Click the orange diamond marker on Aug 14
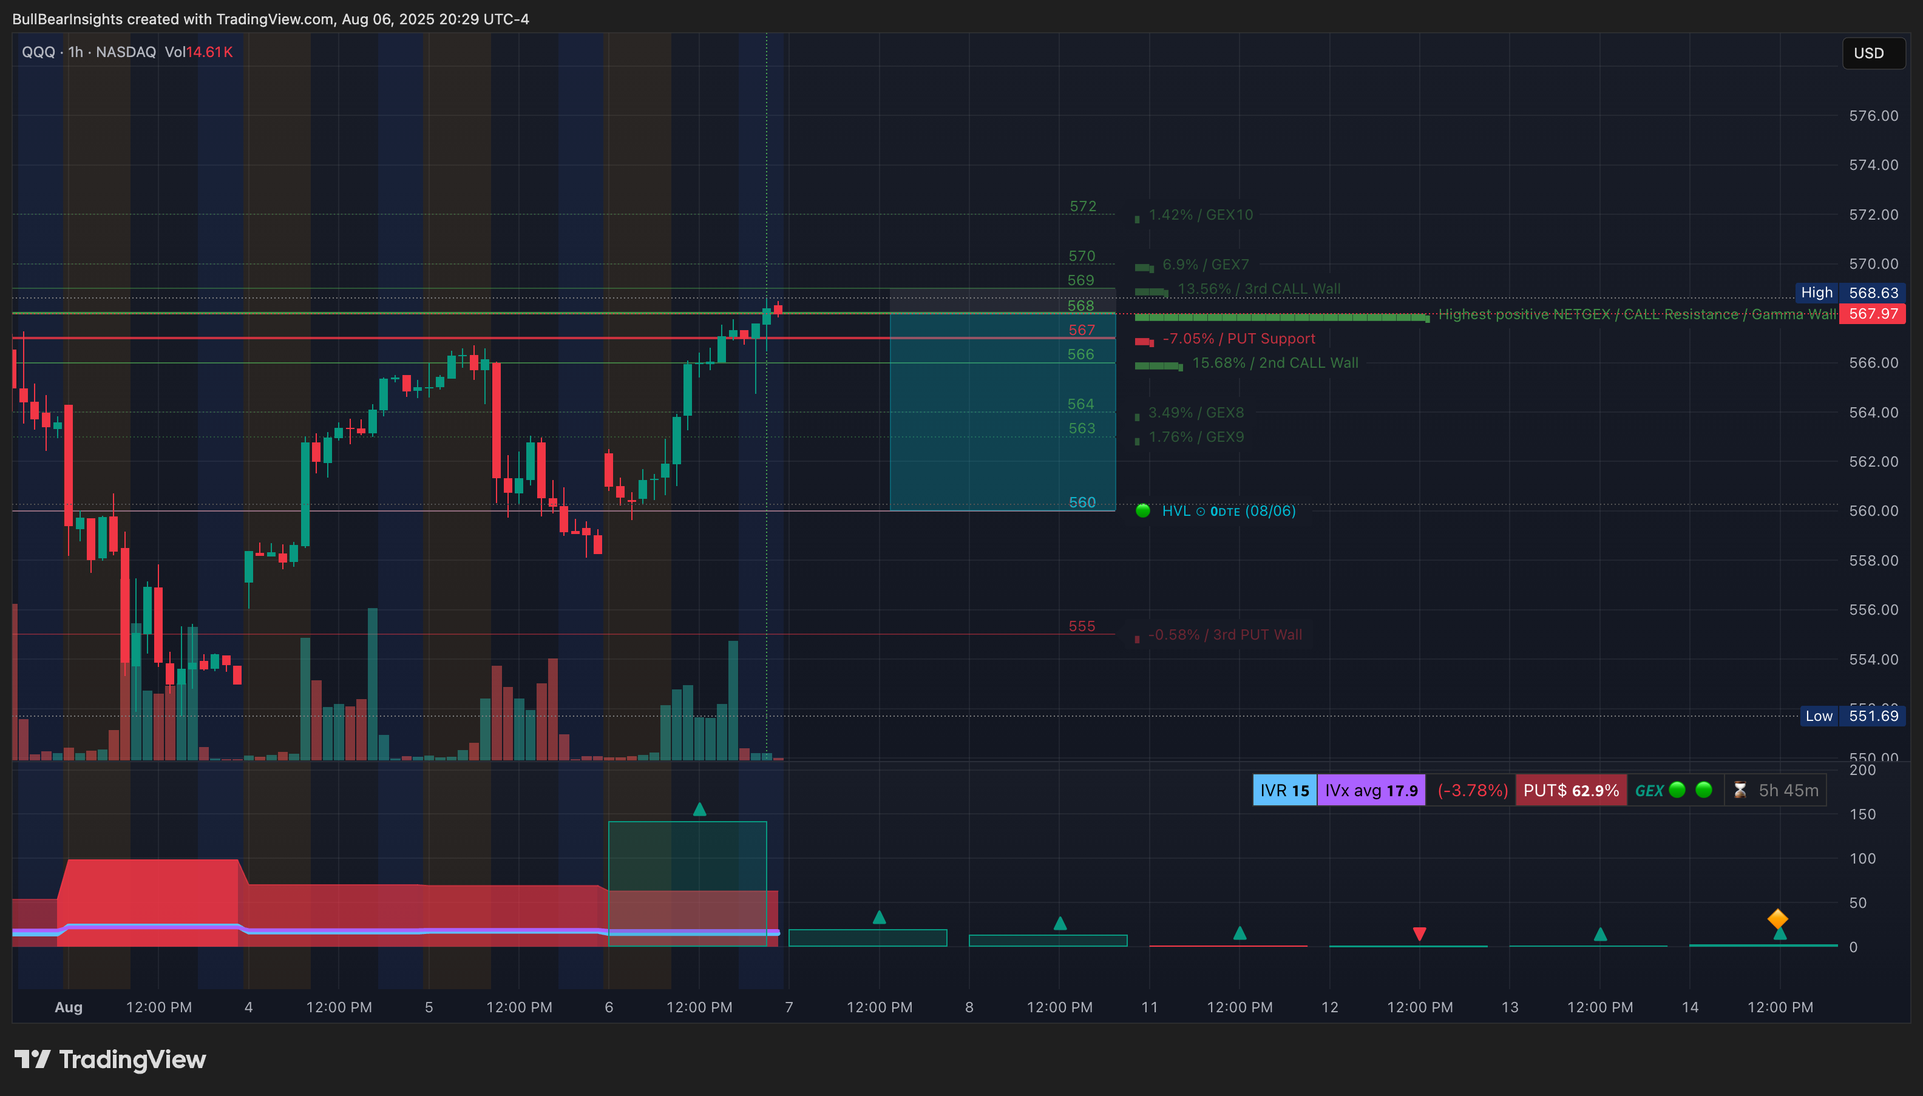1923x1096 pixels. (x=1778, y=919)
